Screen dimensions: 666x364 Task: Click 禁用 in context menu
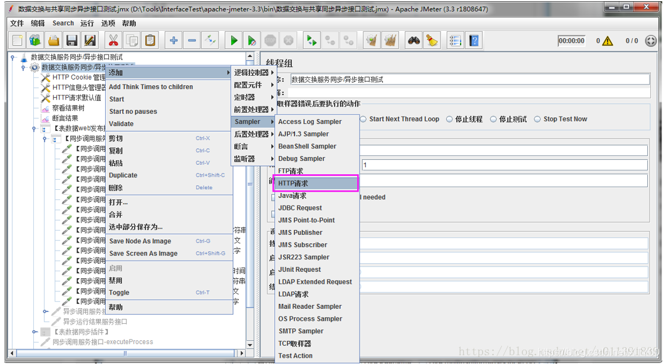(x=169, y=281)
